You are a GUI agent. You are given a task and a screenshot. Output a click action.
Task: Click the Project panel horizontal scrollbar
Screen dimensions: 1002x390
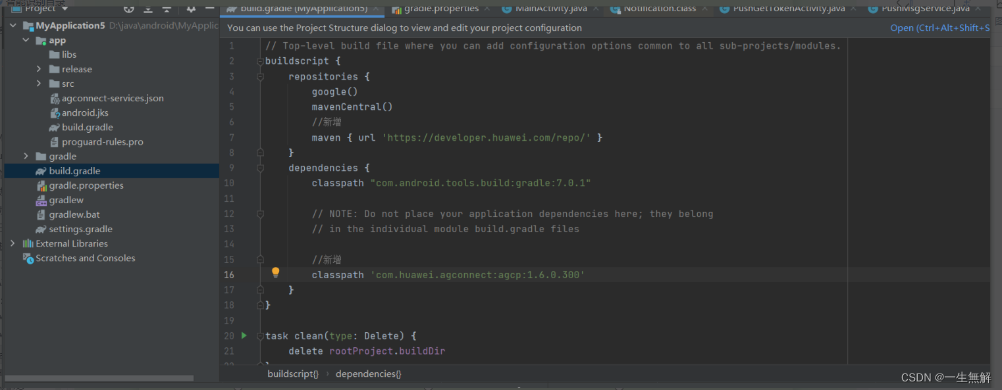coord(99,378)
